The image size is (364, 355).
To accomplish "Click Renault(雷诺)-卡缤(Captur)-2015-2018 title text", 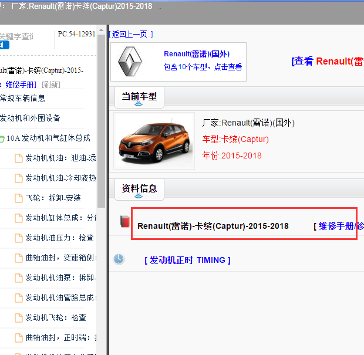I will tap(213, 226).
